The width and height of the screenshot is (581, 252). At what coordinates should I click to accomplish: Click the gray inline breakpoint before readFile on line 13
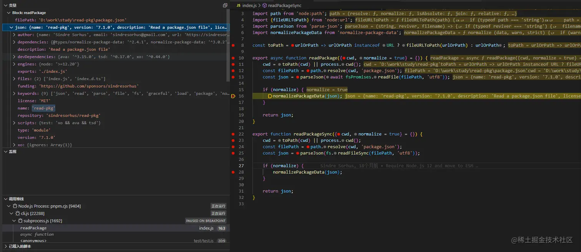[375, 77]
